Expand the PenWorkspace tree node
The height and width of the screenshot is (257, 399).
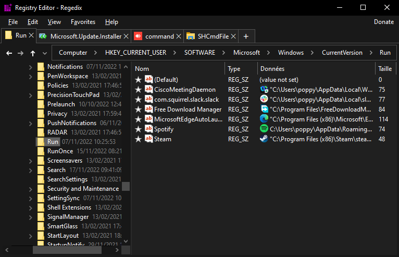click(x=31, y=77)
